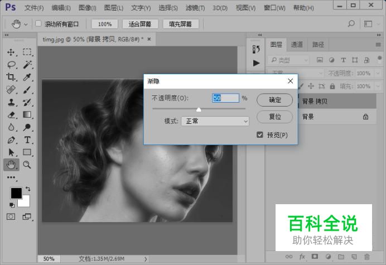Open the History panel icon
386x265 pixels.
(x=256, y=49)
